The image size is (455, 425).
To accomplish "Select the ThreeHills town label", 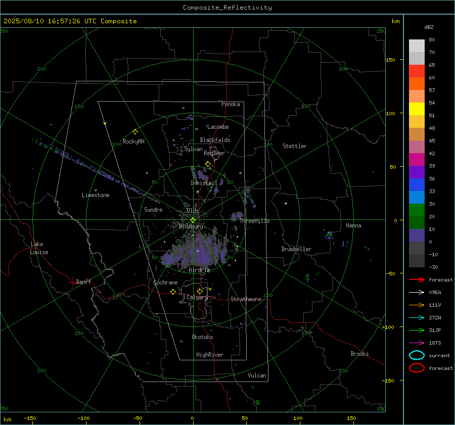I will pyautogui.click(x=254, y=221).
